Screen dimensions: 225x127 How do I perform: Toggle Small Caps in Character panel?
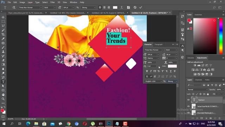point(159,71)
